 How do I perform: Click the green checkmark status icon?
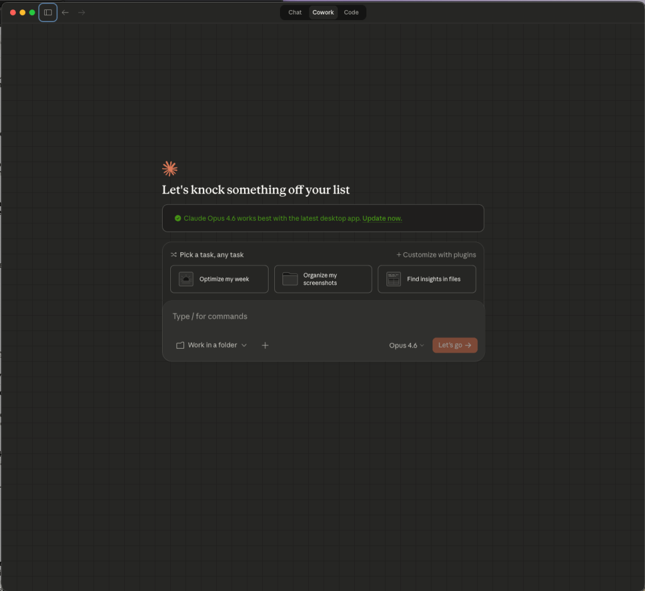tap(178, 218)
